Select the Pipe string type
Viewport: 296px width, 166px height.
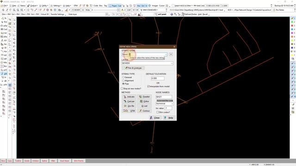[x=123, y=84]
